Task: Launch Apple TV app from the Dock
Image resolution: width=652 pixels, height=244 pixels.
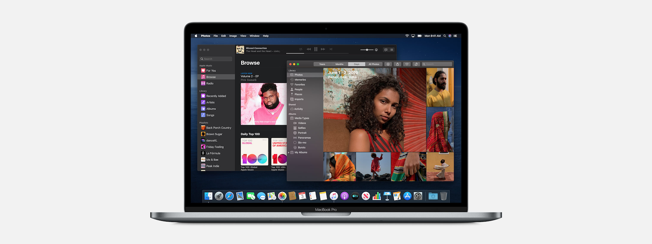Action: click(x=355, y=196)
